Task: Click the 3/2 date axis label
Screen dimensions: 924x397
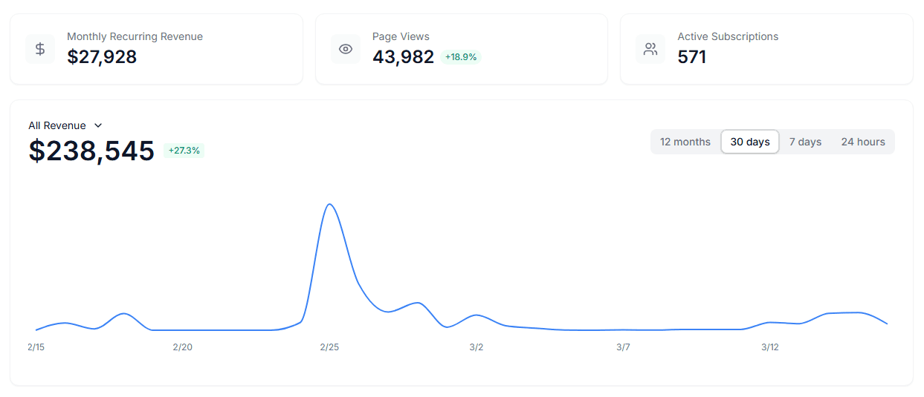Action: point(476,347)
